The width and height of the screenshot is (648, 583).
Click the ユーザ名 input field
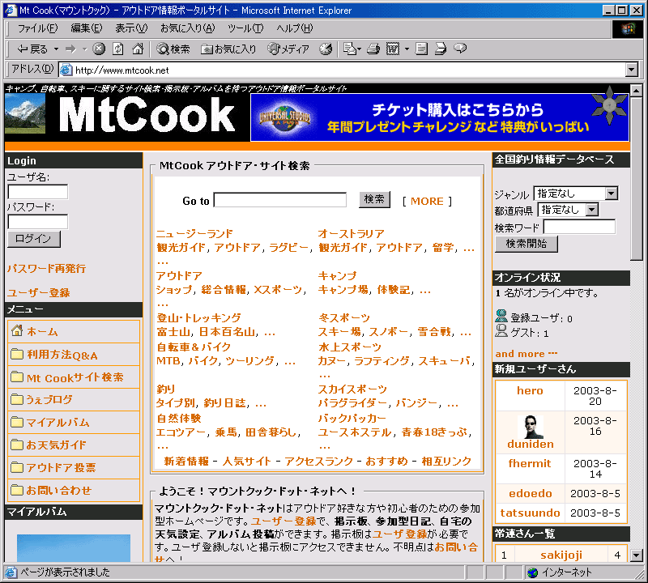pyautogui.click(x=38, y=192)
